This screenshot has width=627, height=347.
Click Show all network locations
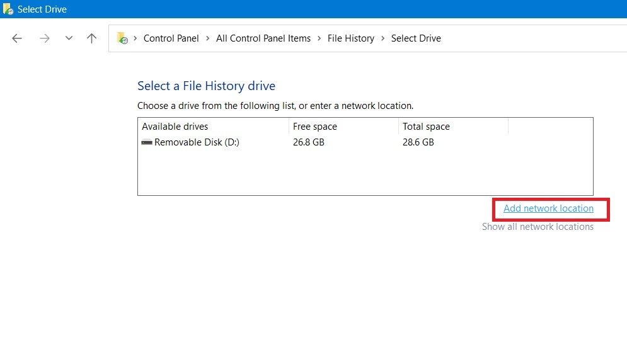pos(538,227)
